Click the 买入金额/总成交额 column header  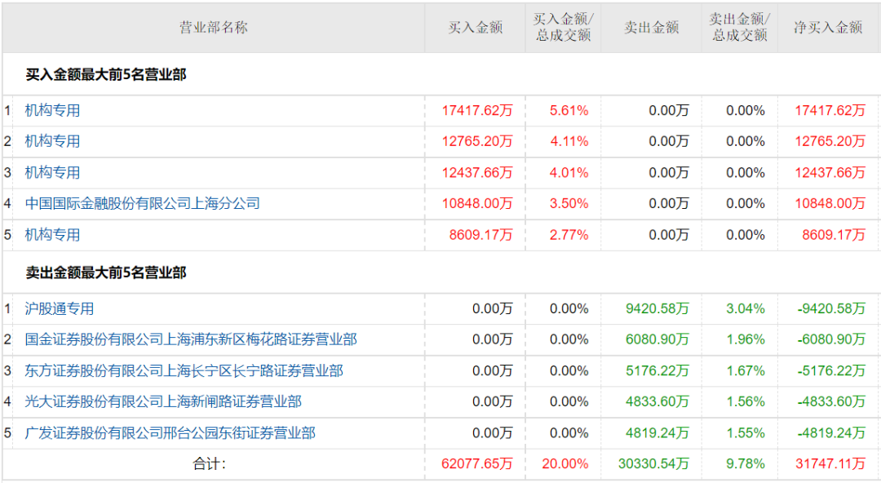563,28
